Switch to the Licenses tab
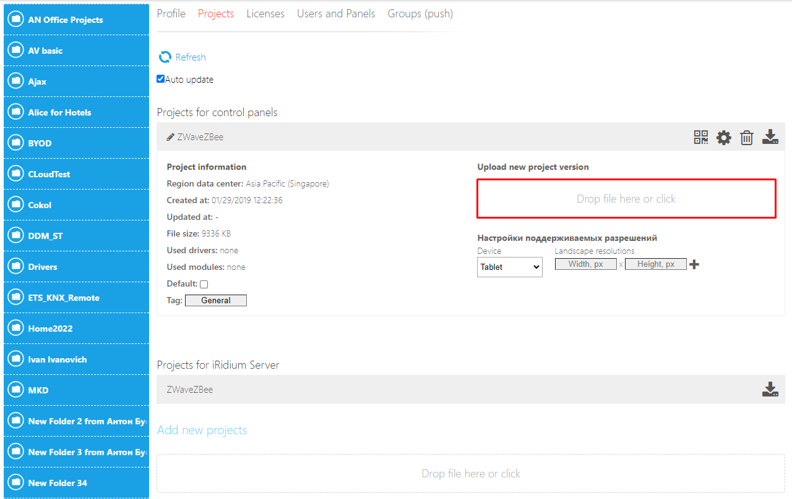792x499 pixels. [265, 14]
